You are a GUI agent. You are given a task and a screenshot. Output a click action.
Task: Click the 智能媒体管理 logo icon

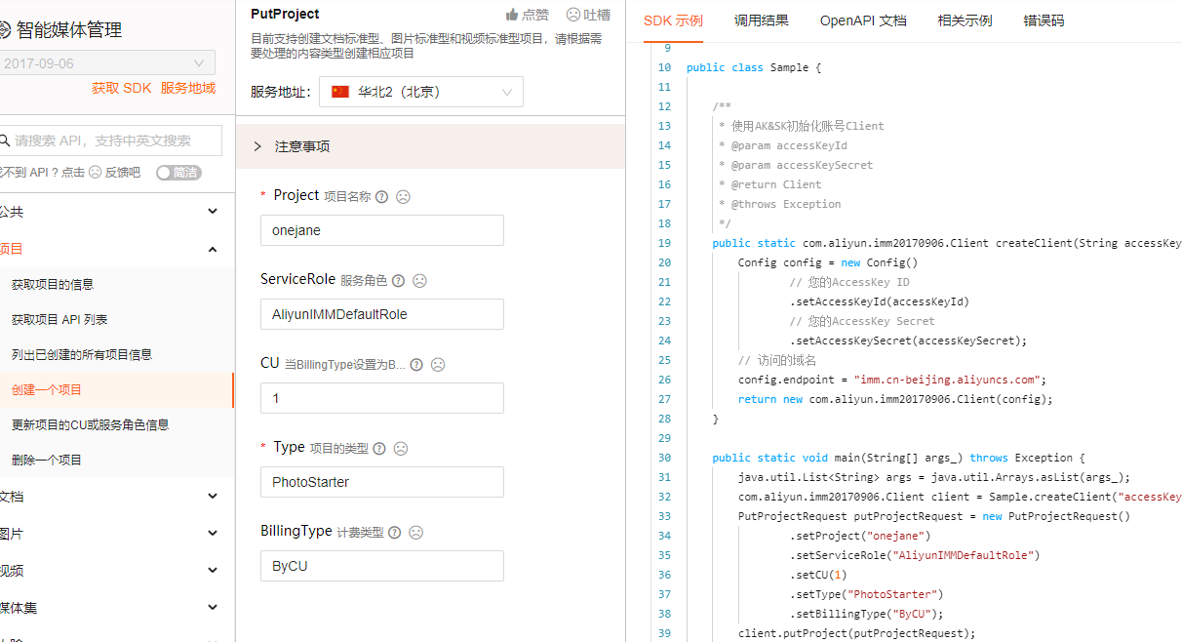[5, 30]
